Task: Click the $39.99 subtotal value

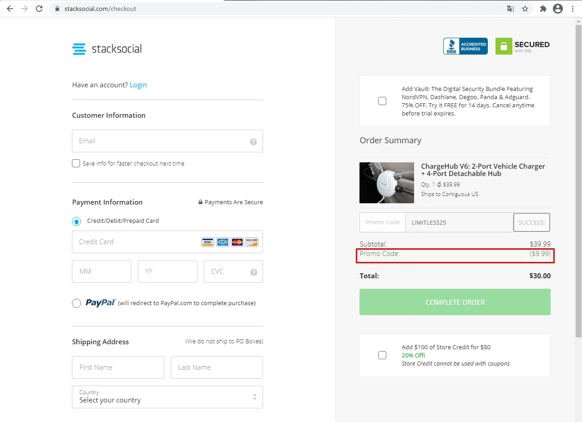Action: click(x=540, y=244)
